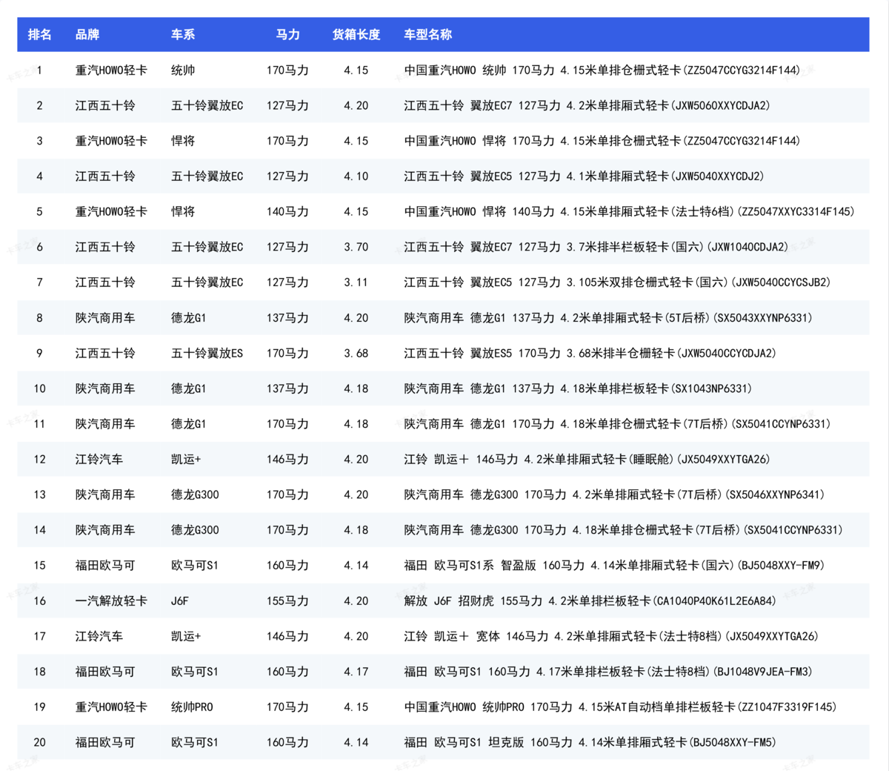Select cargo length 3.11 in rank 7 row
Viewport: 889px width, 771px height.
click(x=356, y=282)
